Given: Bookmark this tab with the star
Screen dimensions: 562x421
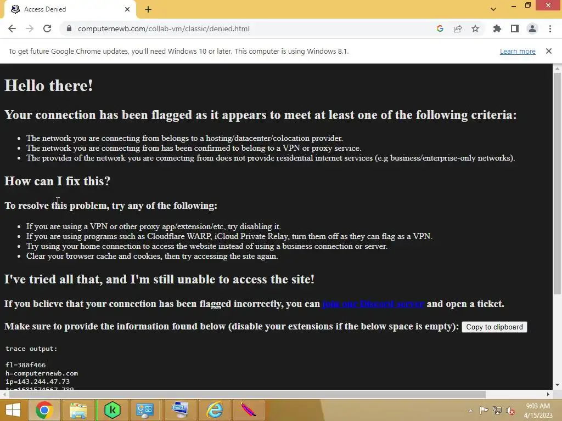Looking at the screenshot, I should 475,29.
